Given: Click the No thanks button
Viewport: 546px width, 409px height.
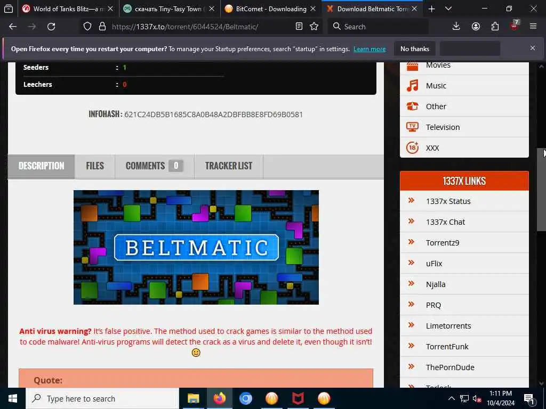Looking at the screenshot, I should tap(415, 48).
